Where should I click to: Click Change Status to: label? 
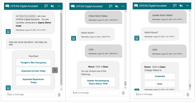153,70
